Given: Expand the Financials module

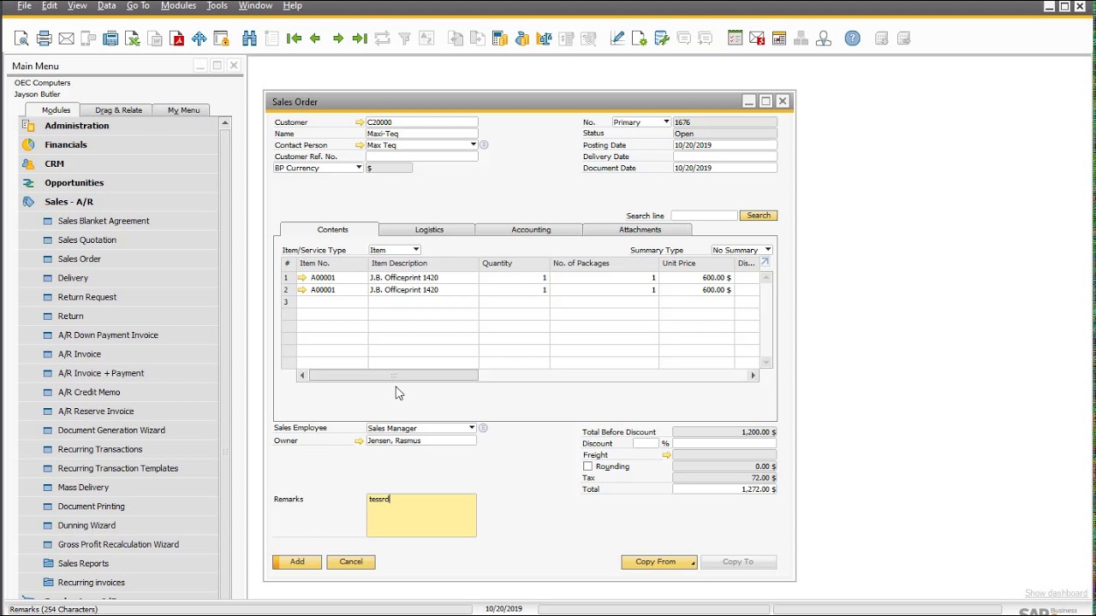Looking at the screenshot, I should pos(66,145).
